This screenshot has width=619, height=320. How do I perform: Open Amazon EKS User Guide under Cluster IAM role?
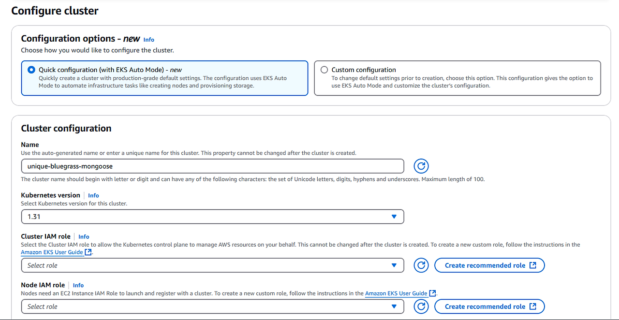(x=56, y=252)
